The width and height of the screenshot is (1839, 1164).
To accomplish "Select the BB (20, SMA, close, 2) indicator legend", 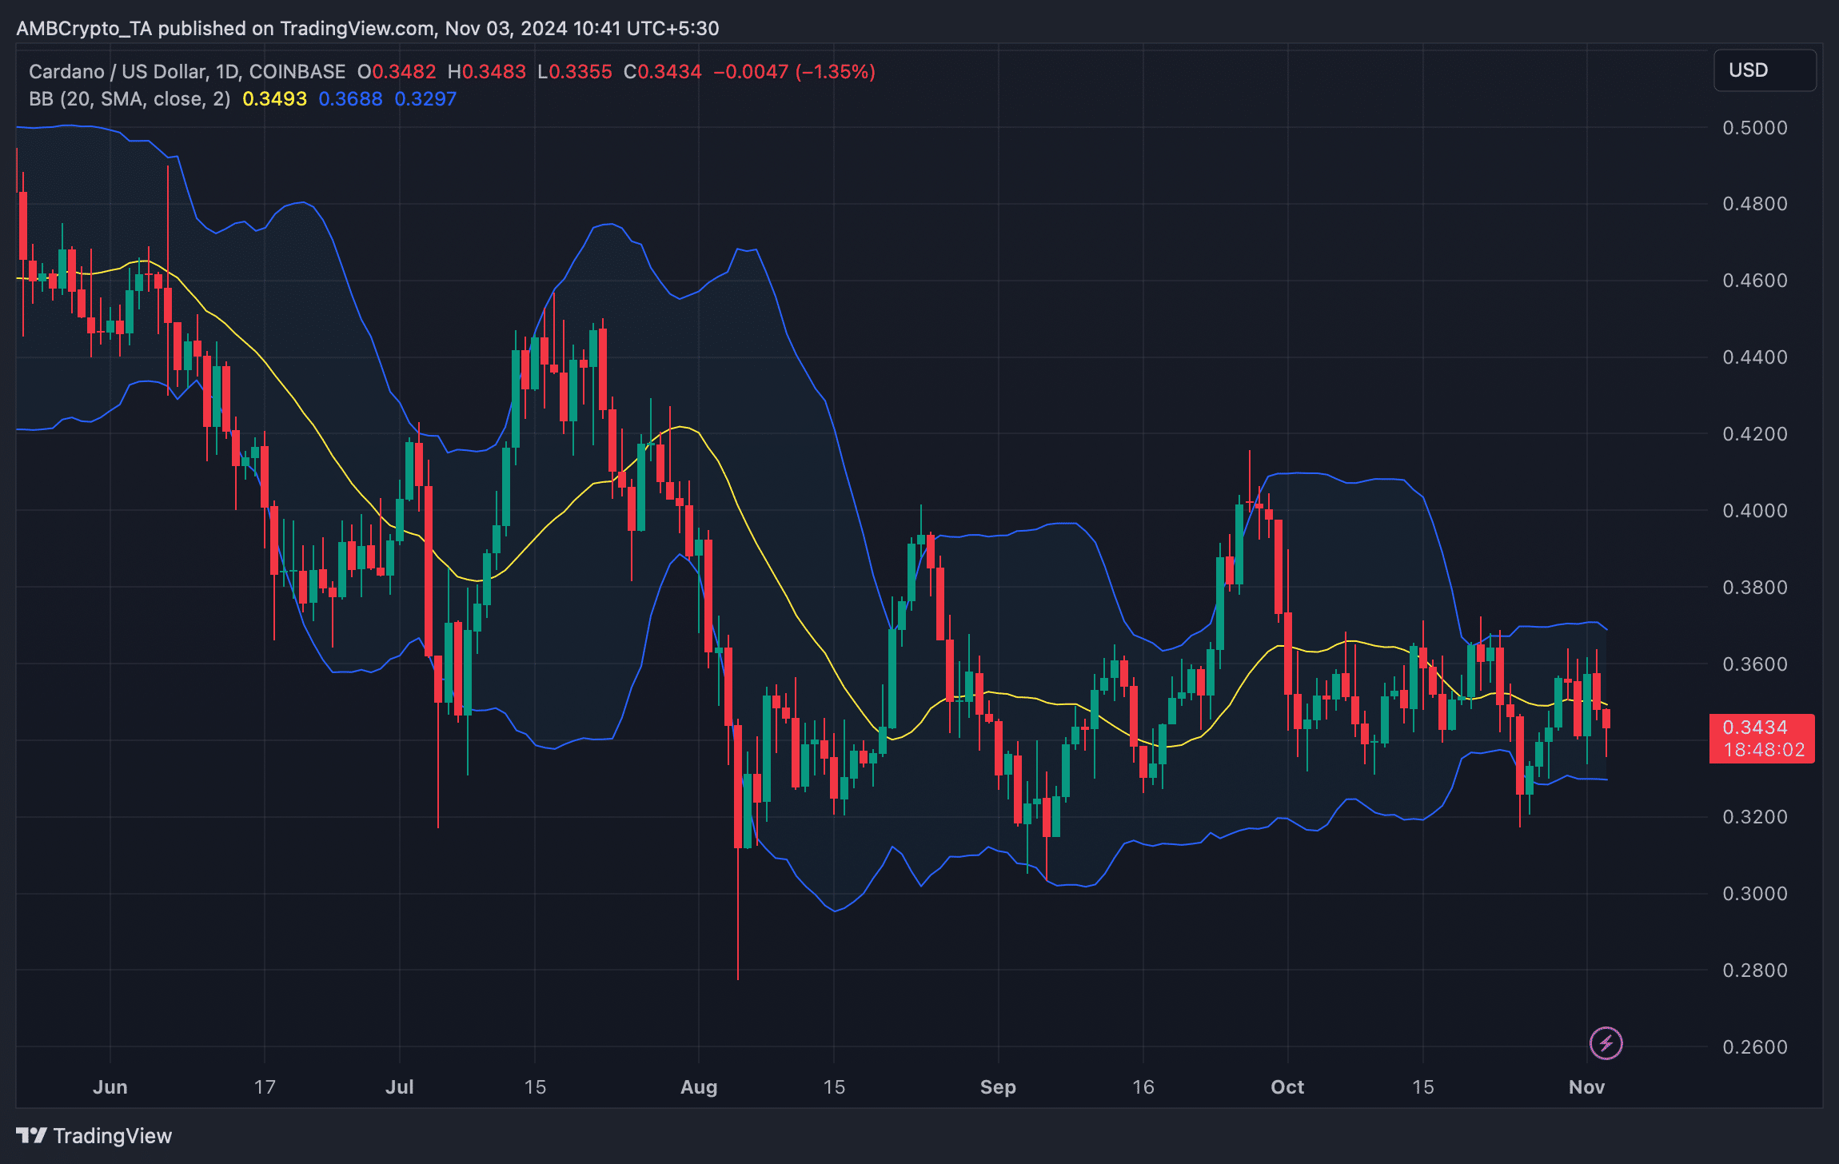I will point(130,99).
